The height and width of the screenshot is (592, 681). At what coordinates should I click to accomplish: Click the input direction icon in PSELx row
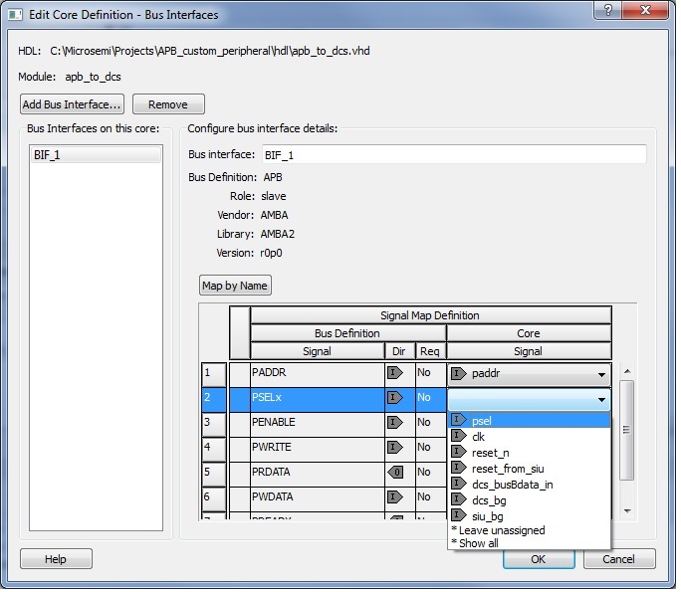point(396,399)
